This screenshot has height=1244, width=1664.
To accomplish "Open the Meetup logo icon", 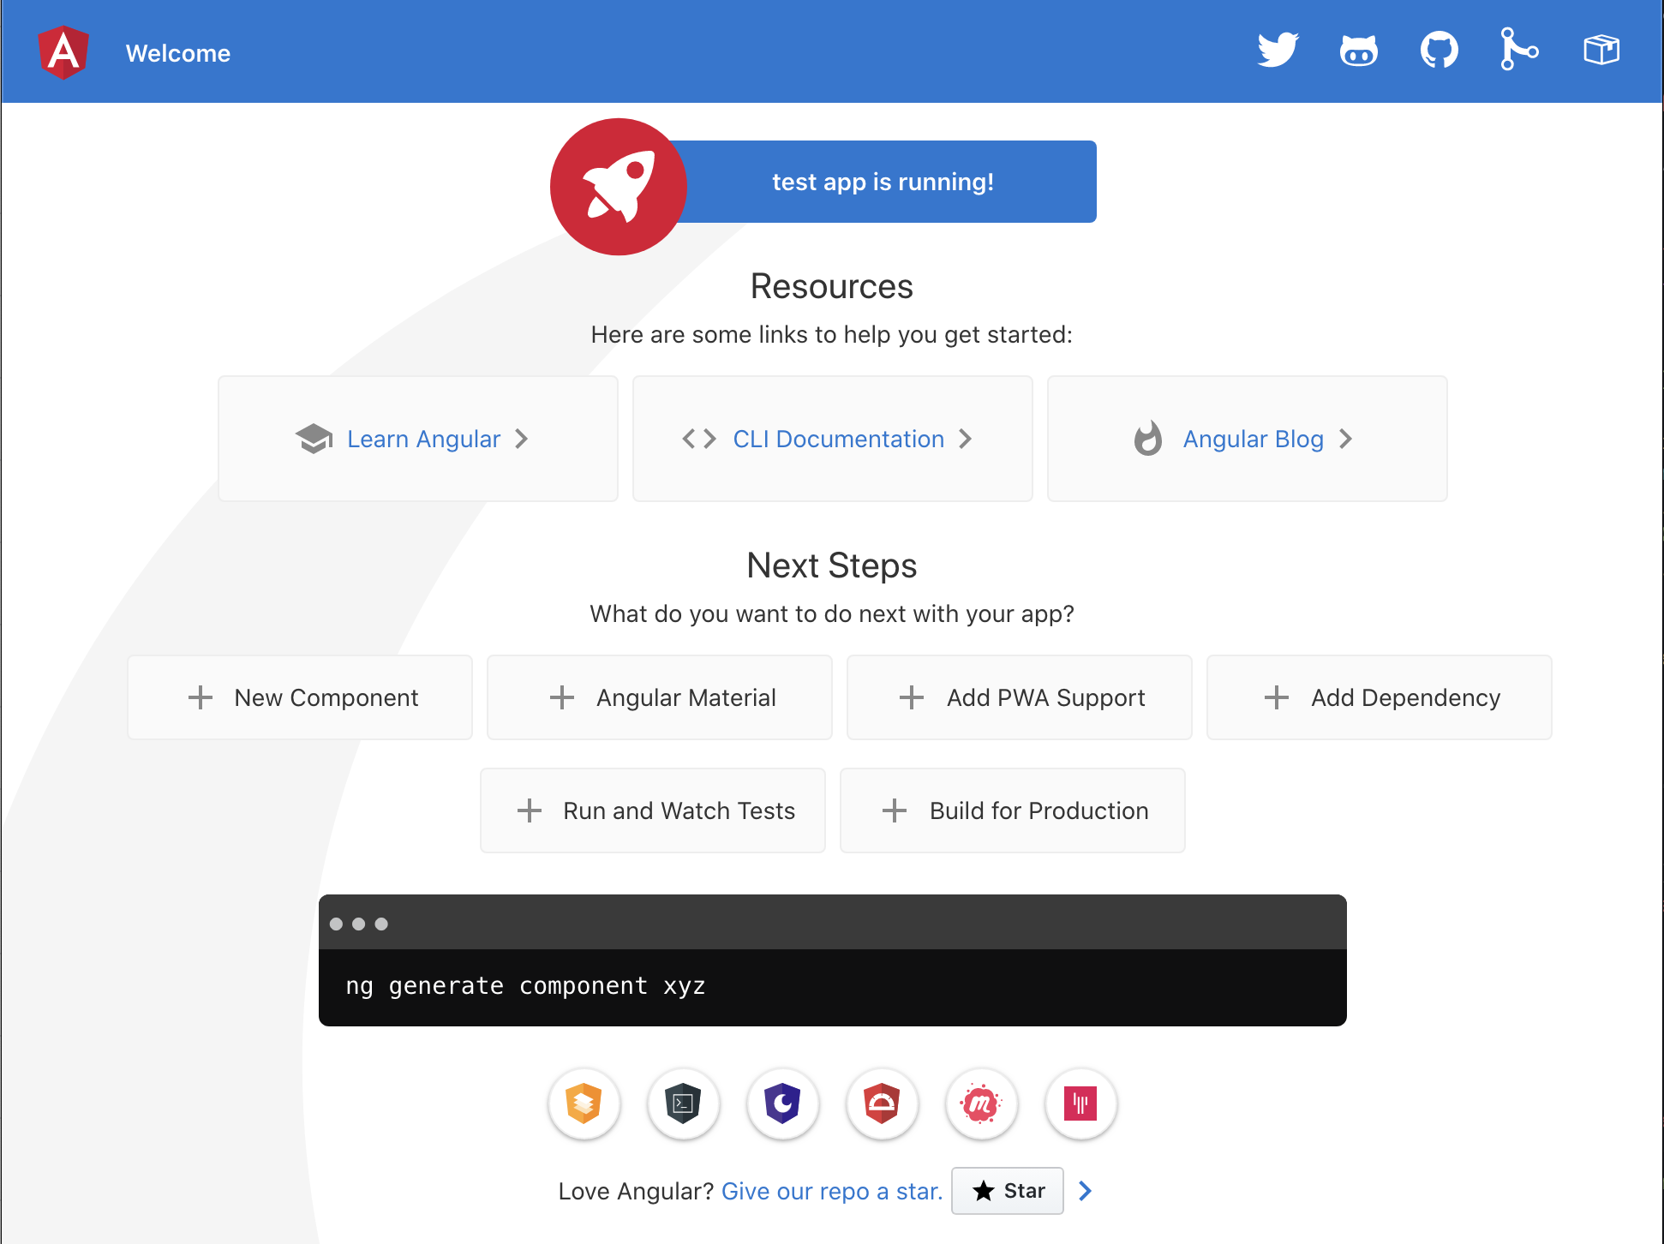I will point(981,1103).
